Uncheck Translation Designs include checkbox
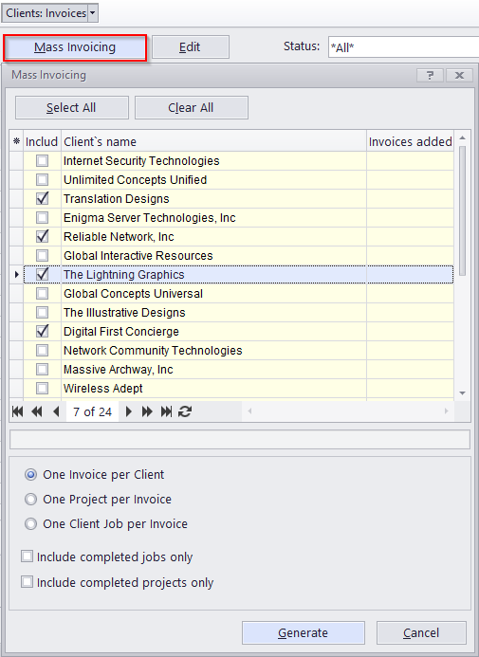Image resolution: width=479 pixels, height=657 pixels. click(42, 198)
